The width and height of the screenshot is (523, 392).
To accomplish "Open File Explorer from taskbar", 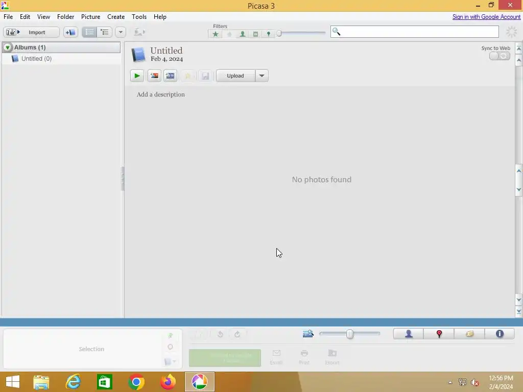I will pyautogui.click(x=41, y=382).
